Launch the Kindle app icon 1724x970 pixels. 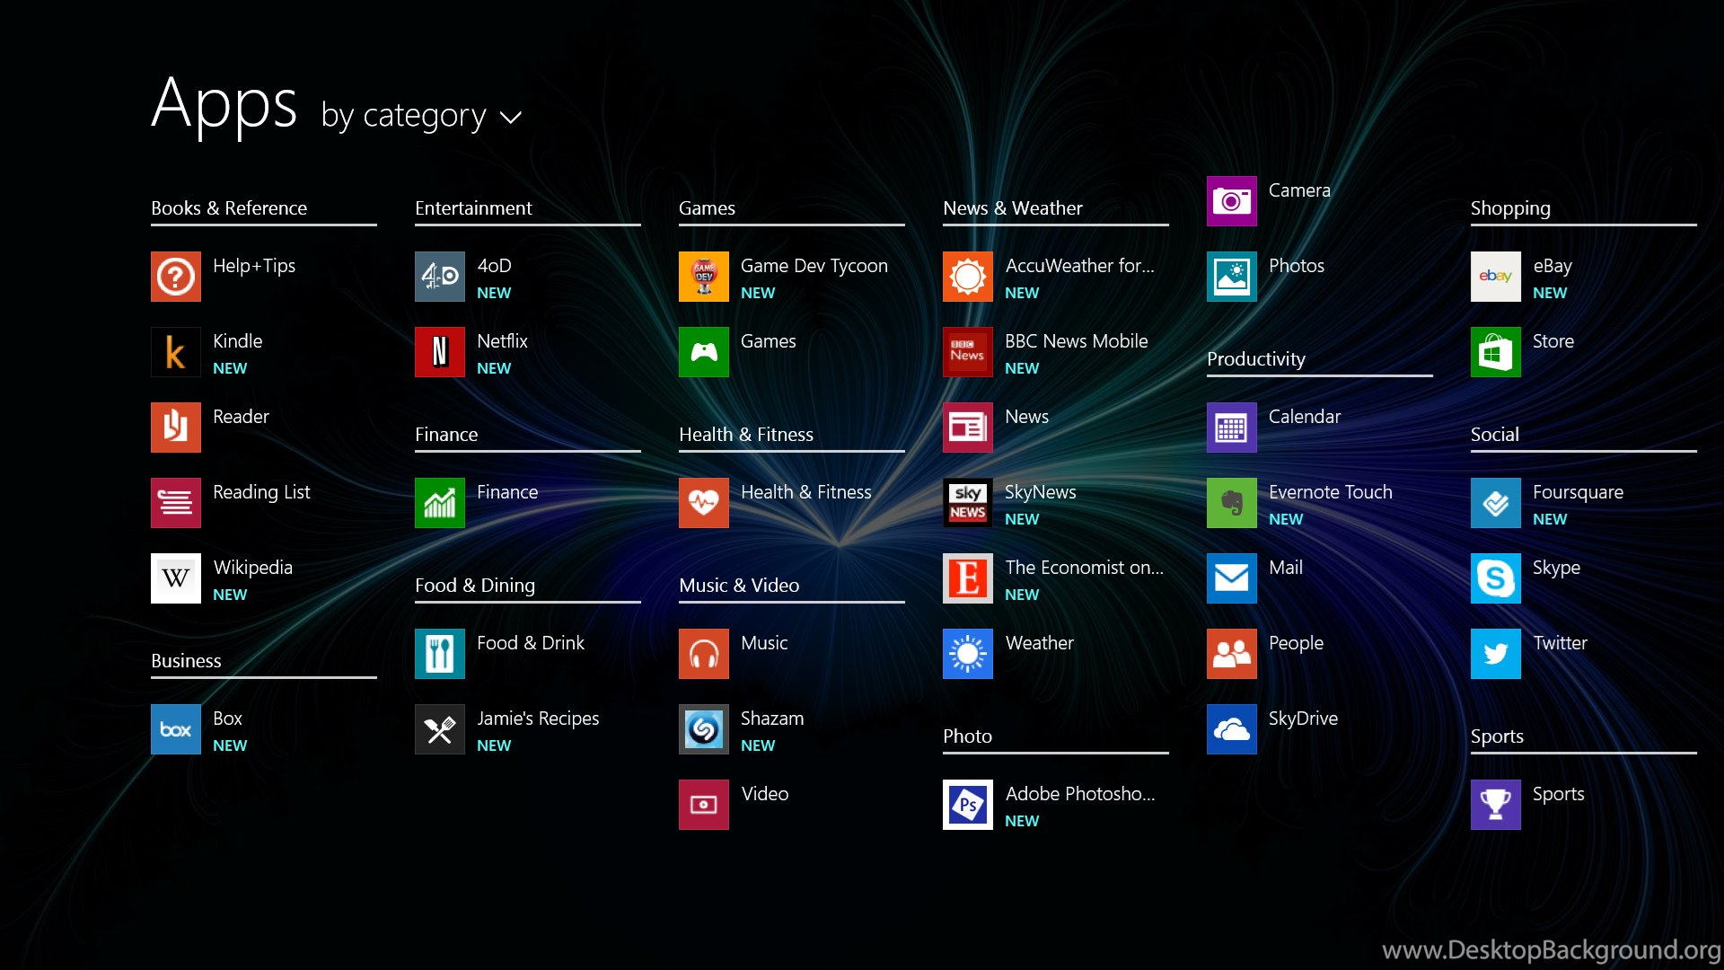pos(176,352)
